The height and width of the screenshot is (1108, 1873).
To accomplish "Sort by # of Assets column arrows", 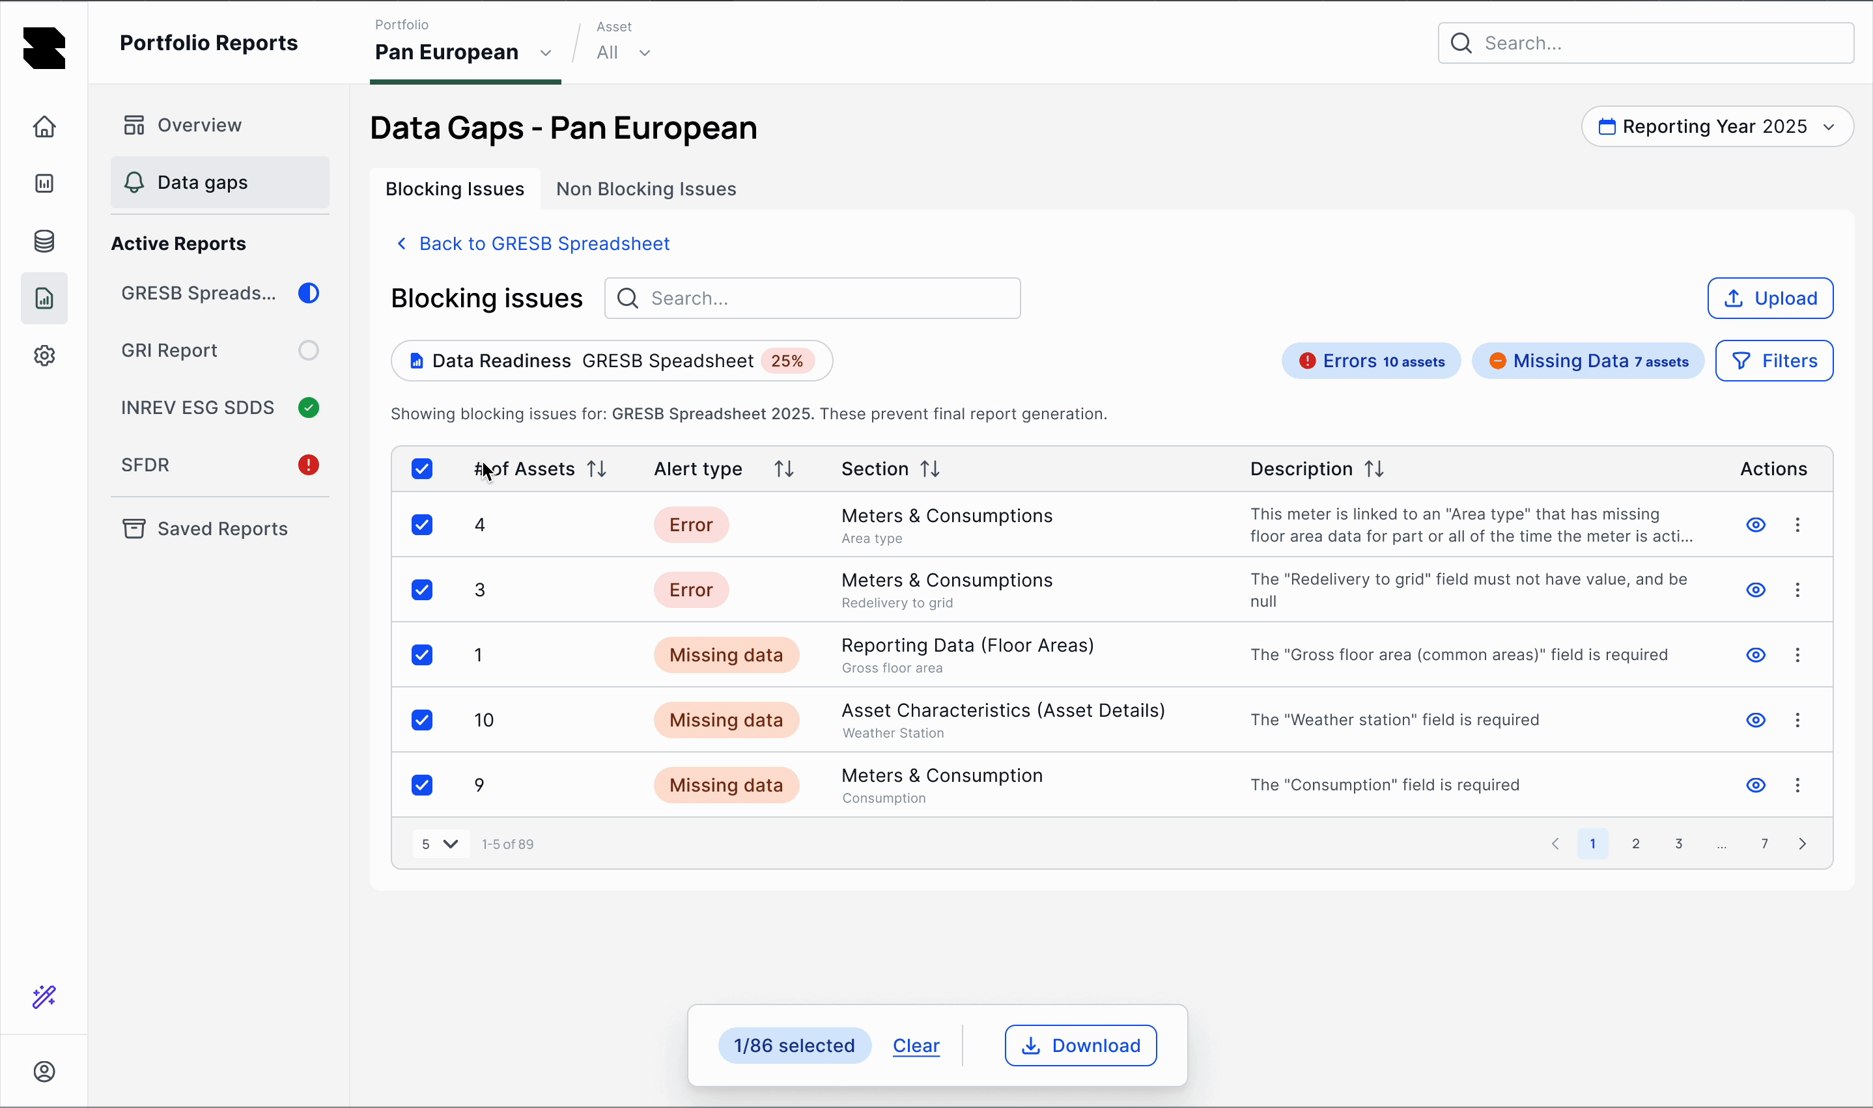I will pos(597,469).
